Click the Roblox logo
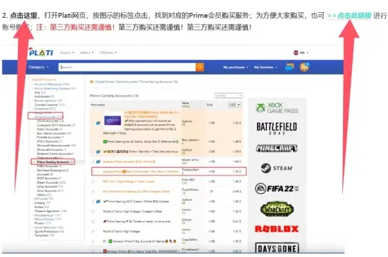This screenshot has width=388, height=257. [277, 229]
